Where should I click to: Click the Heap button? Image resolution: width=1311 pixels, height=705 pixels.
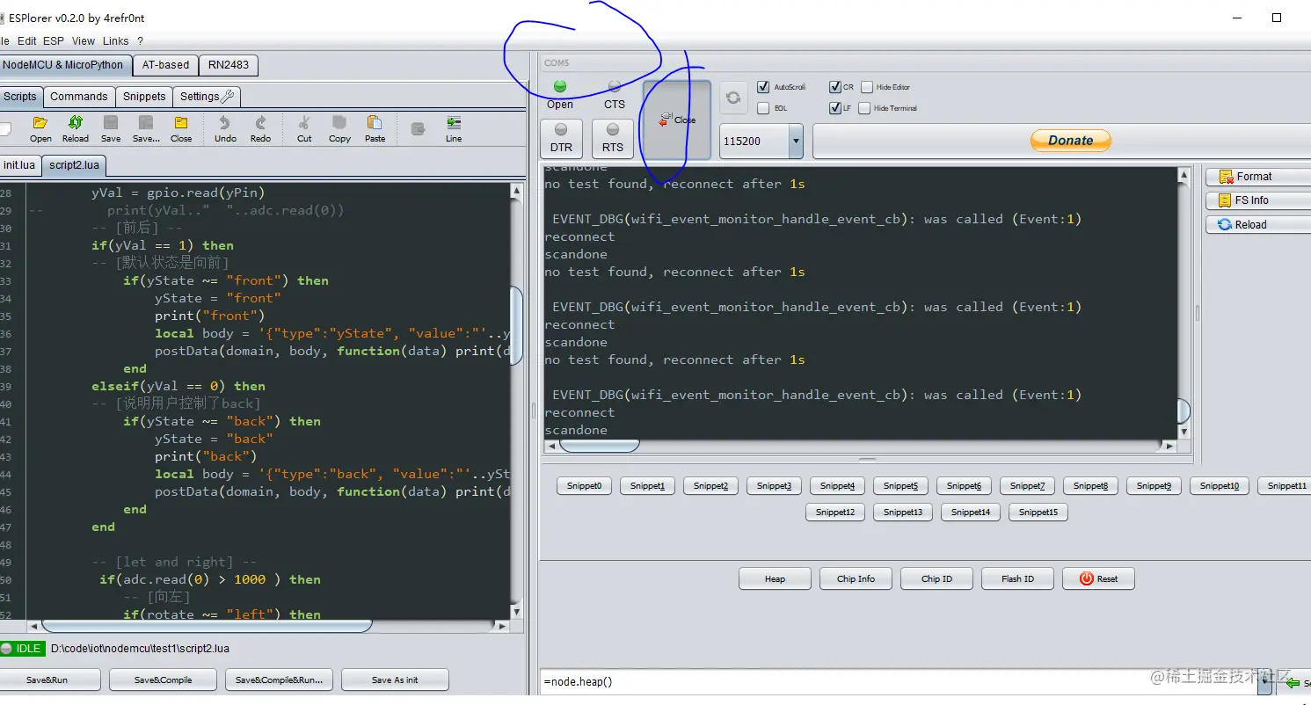[775, 578]
